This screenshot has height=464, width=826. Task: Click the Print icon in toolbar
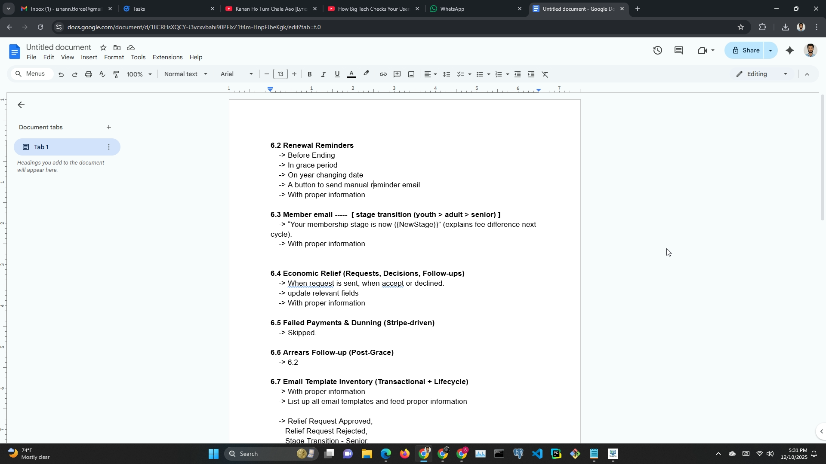(89, 74)
